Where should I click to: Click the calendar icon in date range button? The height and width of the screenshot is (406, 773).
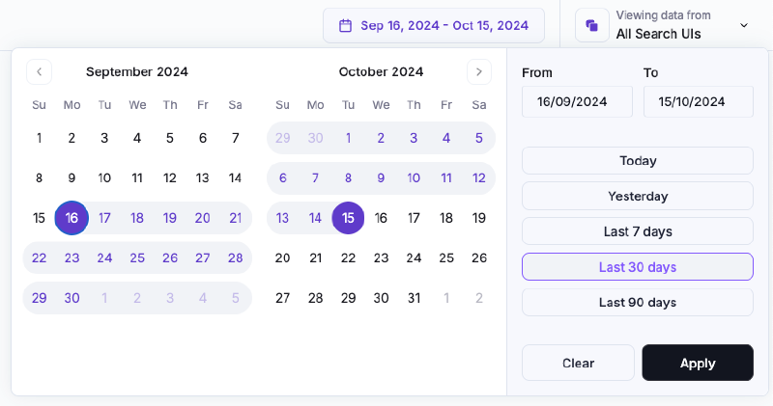tap(346, 26)
